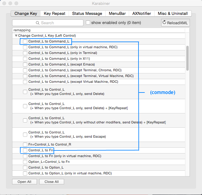Click the magnifier icon in search field
202x195 pixels.
38,23
